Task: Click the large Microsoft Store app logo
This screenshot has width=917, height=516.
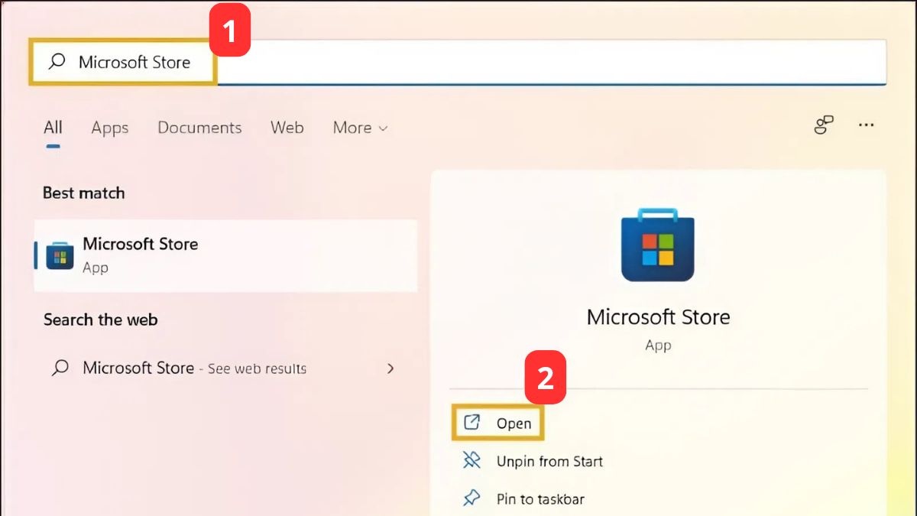Action: 658,245
